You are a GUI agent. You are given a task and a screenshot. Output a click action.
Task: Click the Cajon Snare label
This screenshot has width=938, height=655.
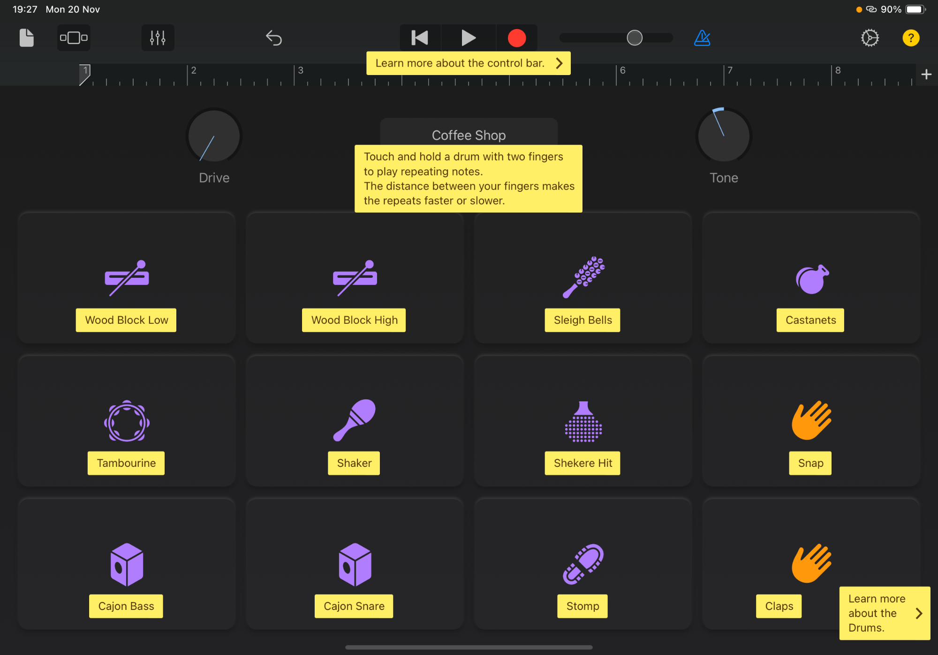[354, 606]
